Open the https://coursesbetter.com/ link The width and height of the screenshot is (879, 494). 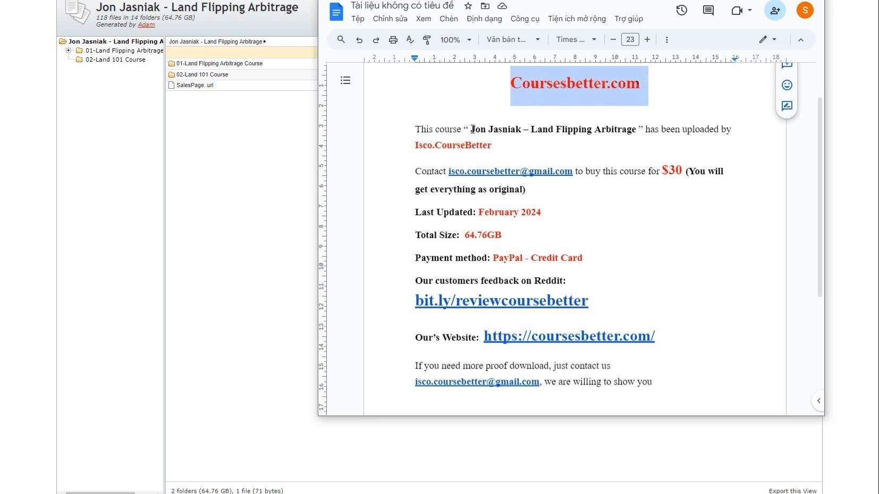[x=569, y=336]
